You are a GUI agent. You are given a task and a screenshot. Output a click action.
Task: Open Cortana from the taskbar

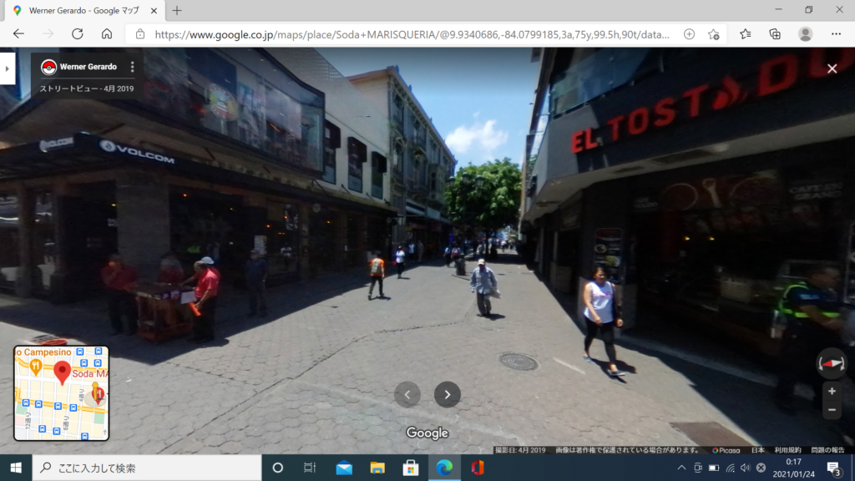tap(277, 468)
